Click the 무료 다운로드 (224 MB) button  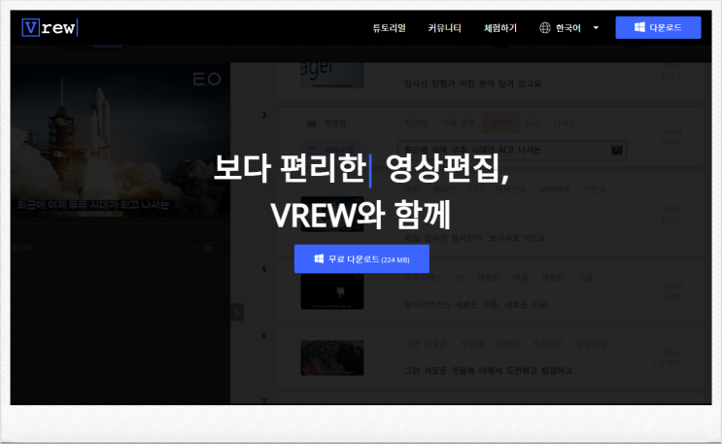click(361, 258)
